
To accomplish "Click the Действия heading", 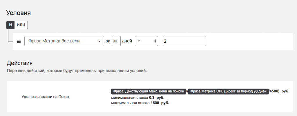I will [20, 63].
